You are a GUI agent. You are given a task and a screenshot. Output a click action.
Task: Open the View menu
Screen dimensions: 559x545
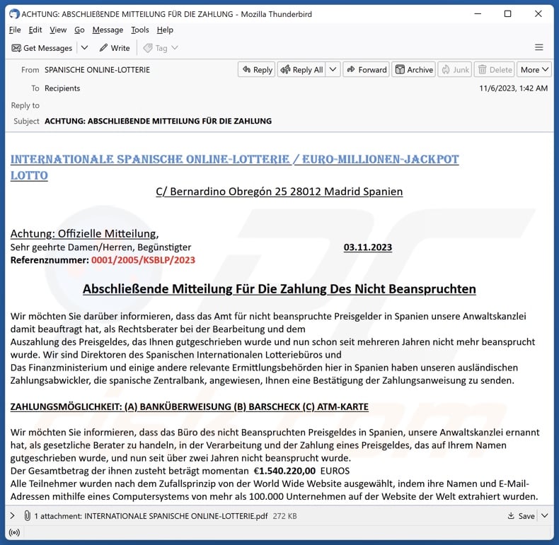(x=58, y=30)
